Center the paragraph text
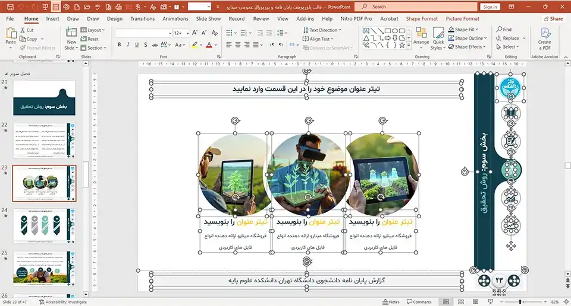571x306 pixels. click(237, 44)
